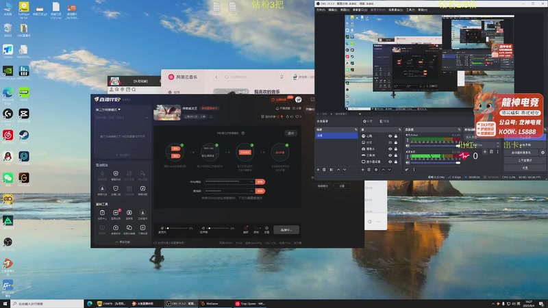
Task: Click help question mark in 直播伴侣 OBS mode
Action: click(243, 133)
